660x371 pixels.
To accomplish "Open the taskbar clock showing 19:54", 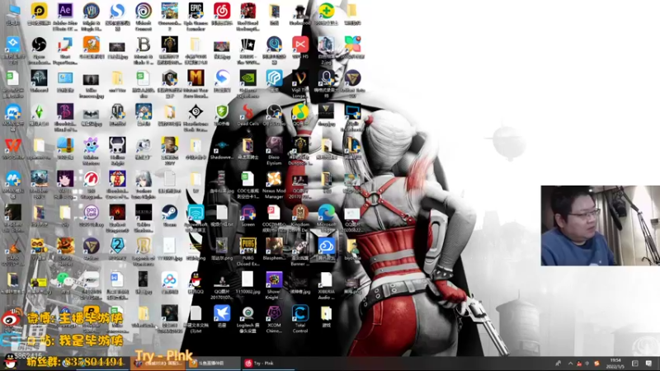I will [x=615, y=363].
